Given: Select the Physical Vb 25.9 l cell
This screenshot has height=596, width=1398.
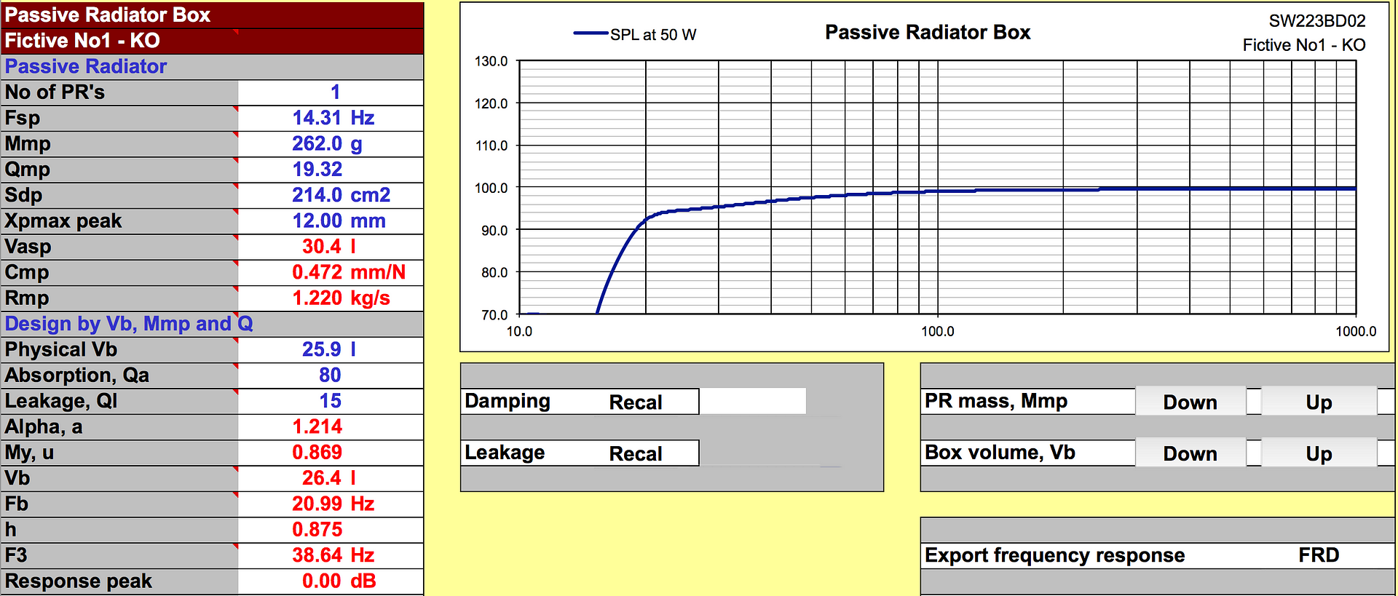Looking at the screenshot, I should pyautogui.click(x=331, y=349).
